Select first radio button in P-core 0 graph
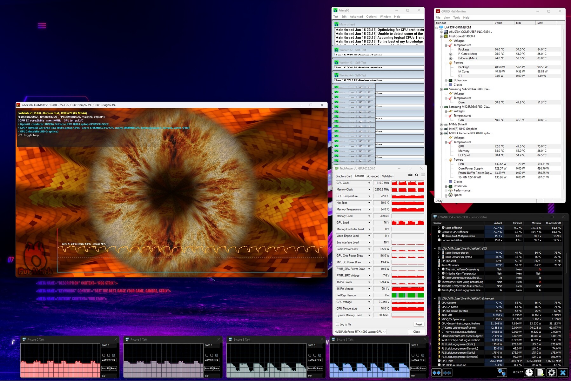Screen dimensions: 571x381 pos(104,355)
